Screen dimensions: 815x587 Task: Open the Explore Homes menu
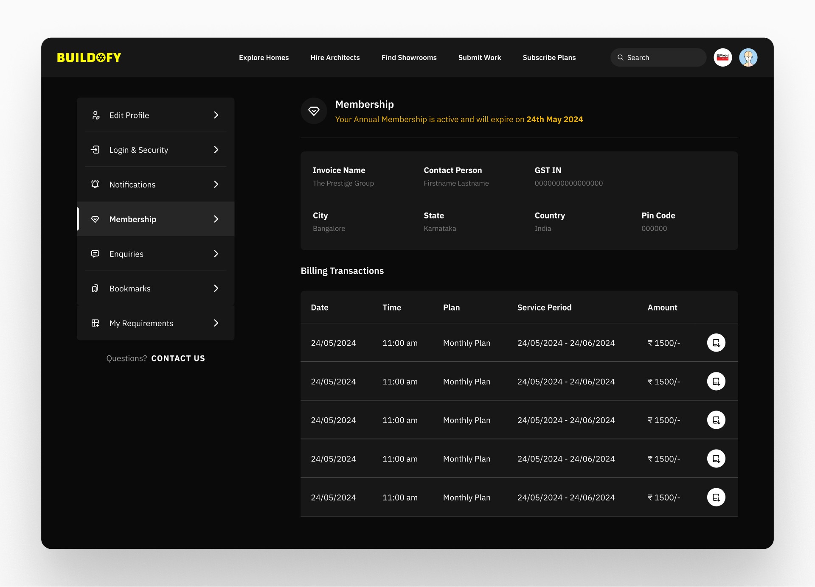[264, 57]
